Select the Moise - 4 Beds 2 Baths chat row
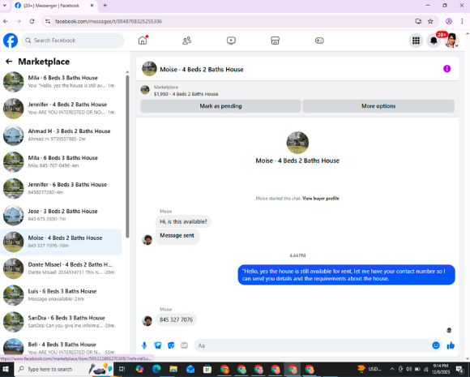This screenshot has width=470, height=377. click(62, 242)
